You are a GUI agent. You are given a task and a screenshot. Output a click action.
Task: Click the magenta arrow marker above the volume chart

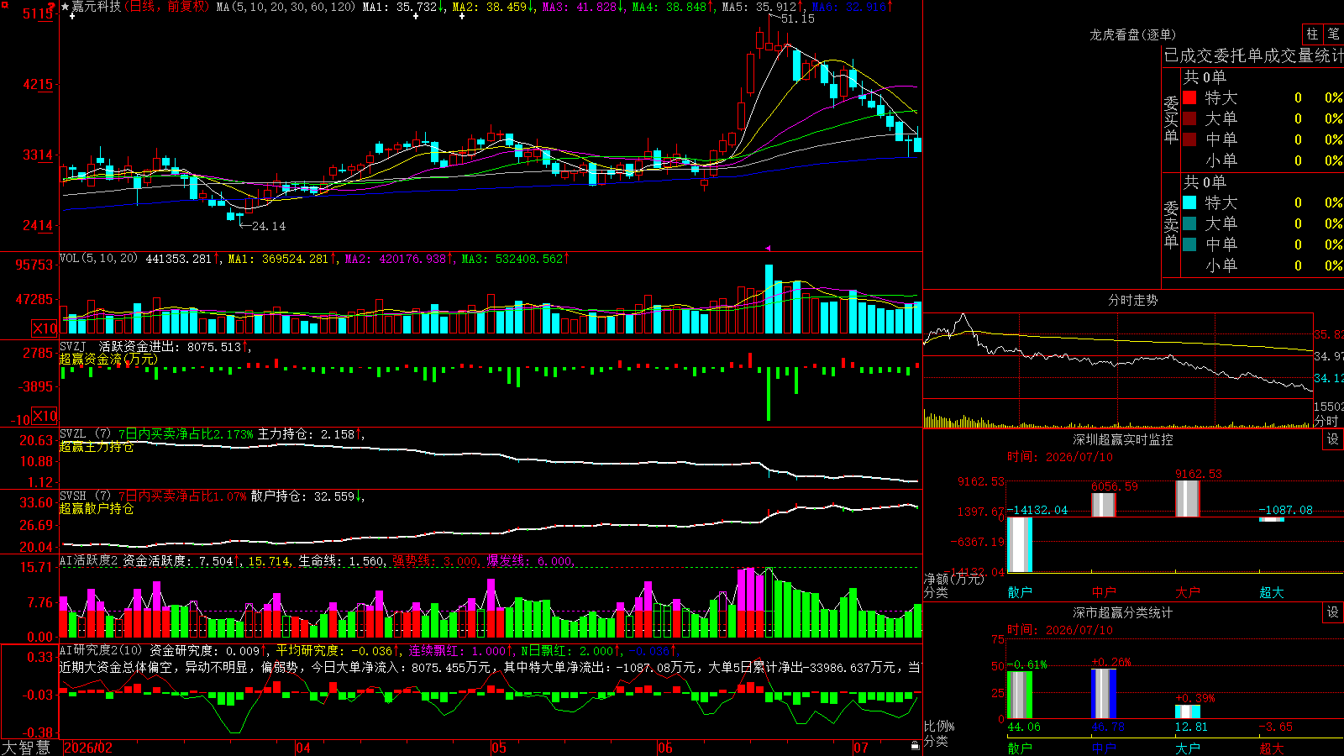coord(768,248)
